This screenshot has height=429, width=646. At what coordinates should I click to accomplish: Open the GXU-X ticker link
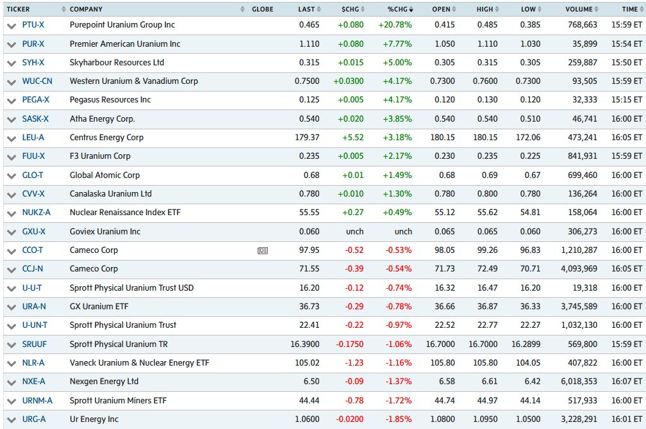click(34, 231)
